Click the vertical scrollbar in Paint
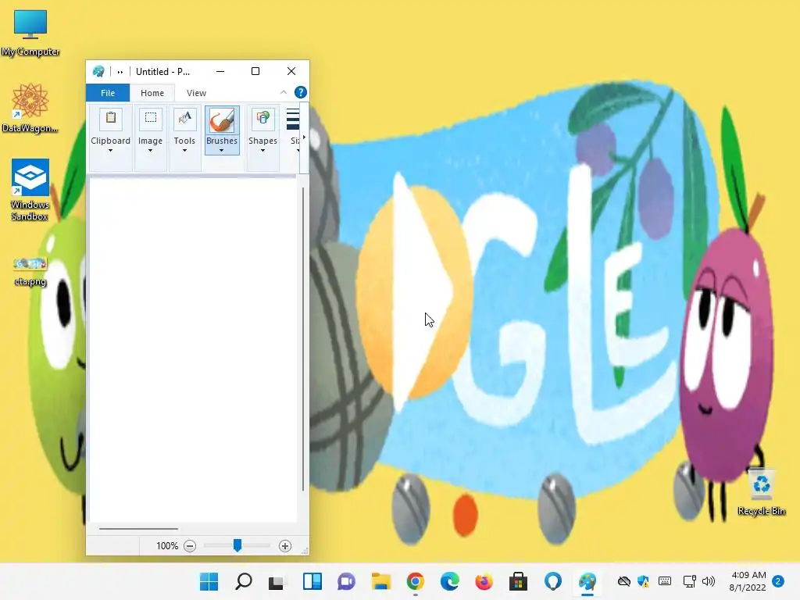 point(303,339)
